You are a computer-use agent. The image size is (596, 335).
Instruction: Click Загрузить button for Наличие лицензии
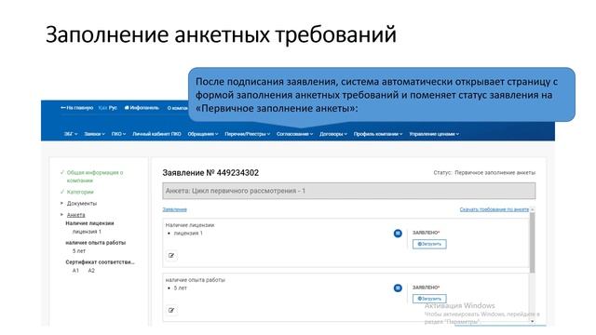click(x=429, y=244)
